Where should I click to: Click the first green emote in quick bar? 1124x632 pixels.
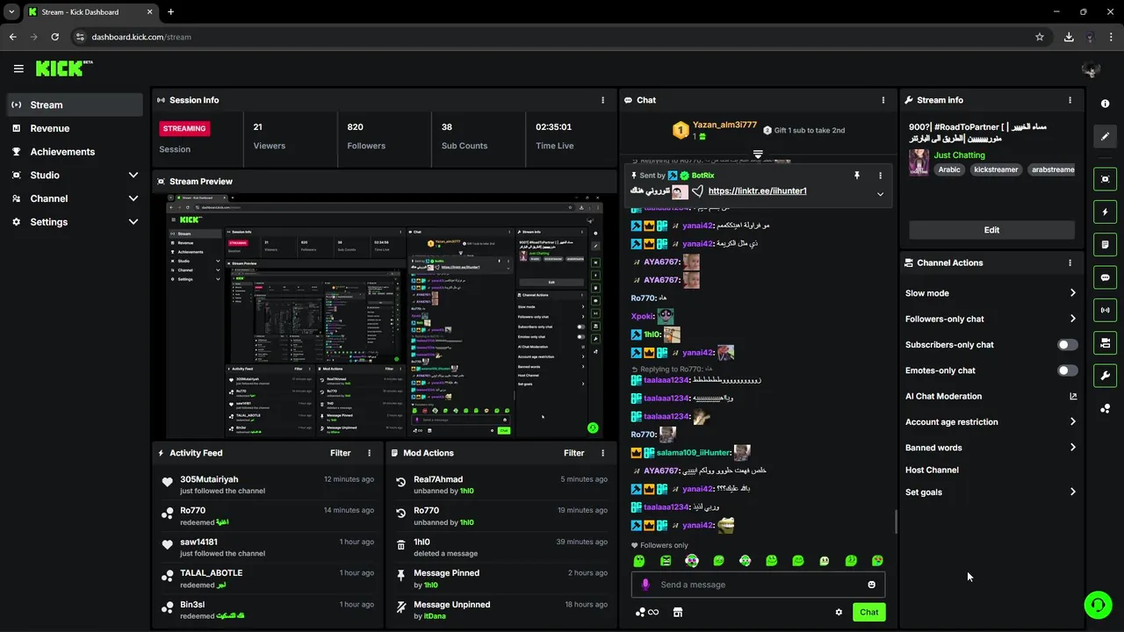tap(639, 561)
